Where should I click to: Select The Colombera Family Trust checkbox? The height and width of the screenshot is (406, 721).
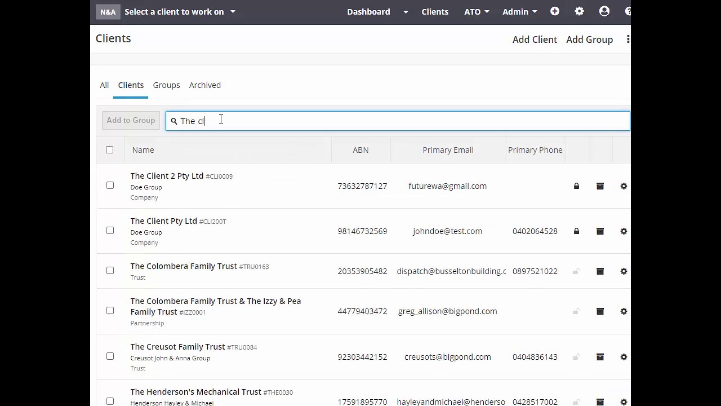[110, 271]
